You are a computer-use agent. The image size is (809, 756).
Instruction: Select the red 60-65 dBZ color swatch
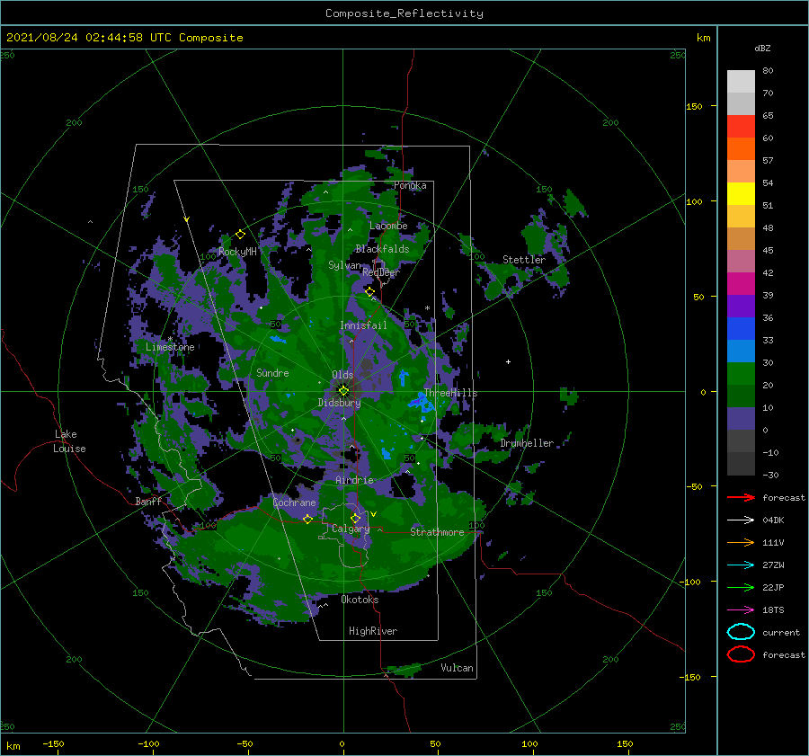(741, 127)
